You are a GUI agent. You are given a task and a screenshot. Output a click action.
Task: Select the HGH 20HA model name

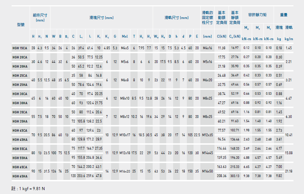click(x=20, y=66)
